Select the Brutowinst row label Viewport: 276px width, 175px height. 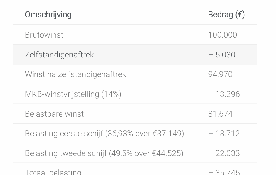[44, 35]
